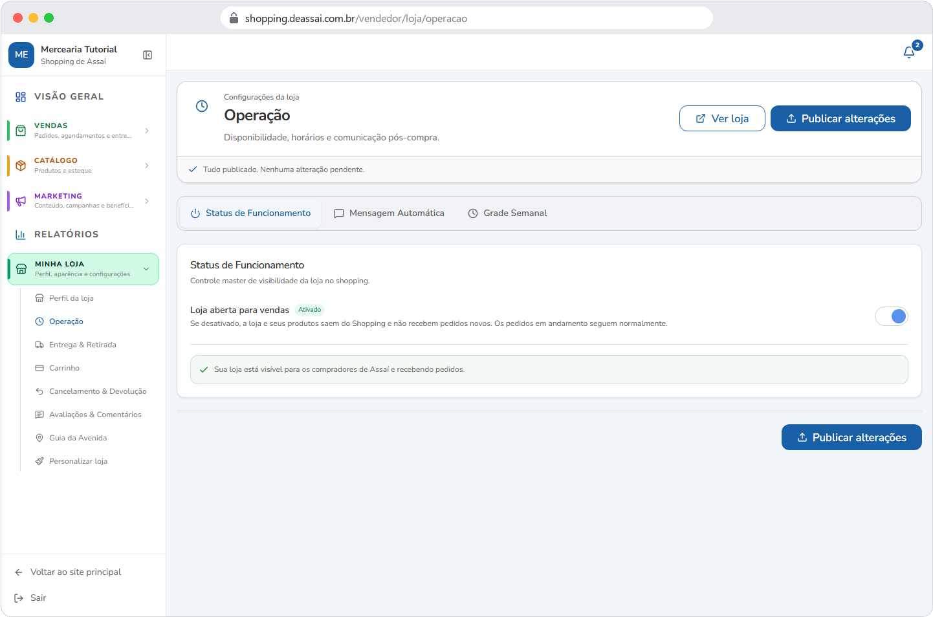The image size is (933, 617).
Task: Expand the Catálogo menu chevron
Action: [x=147, y=166]
